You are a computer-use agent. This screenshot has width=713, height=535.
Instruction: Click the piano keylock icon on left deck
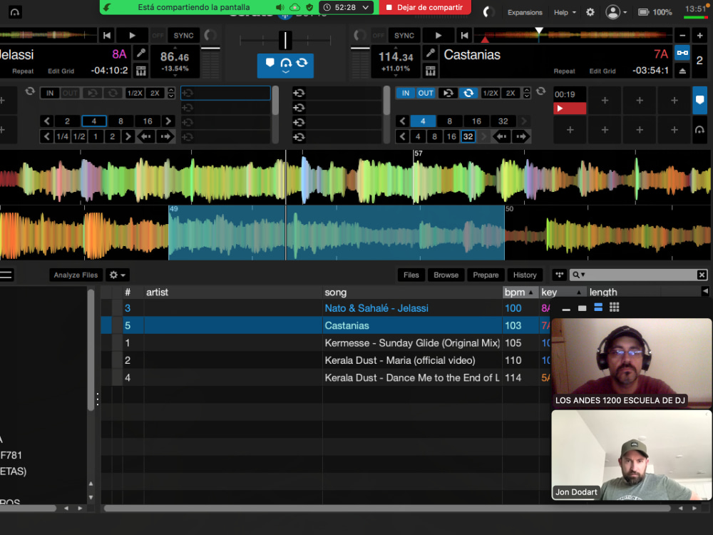141,71
